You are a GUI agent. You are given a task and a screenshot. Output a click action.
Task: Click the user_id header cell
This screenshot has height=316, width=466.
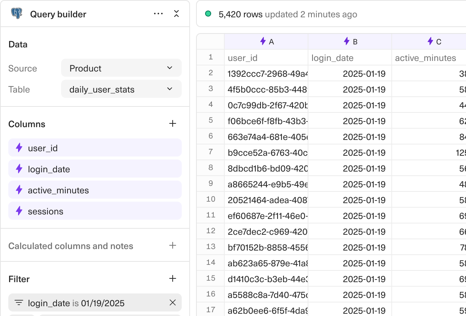coord(266,58)
